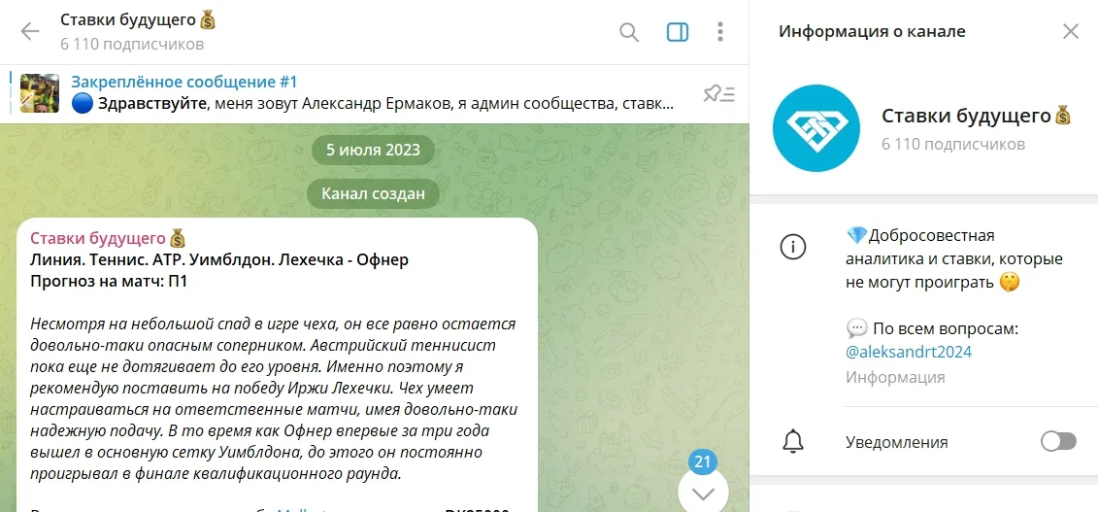Click the text Прогноз на матч: П1
1098x512 pixels.
109,282
